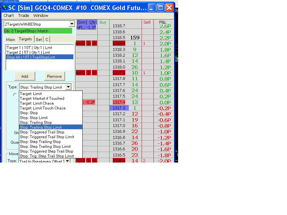
Task: Click the green Qty: 2 Target/Stops Match bar
Action: [x=38, y=31]
